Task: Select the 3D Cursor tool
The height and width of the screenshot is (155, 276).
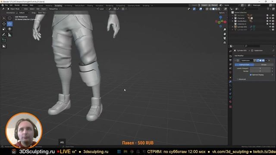Action: (9, 18)
